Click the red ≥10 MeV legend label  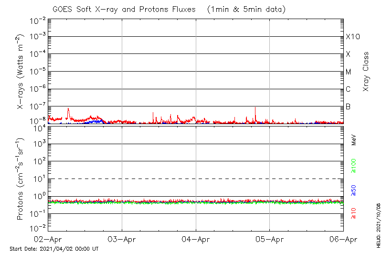coord(354,213)
